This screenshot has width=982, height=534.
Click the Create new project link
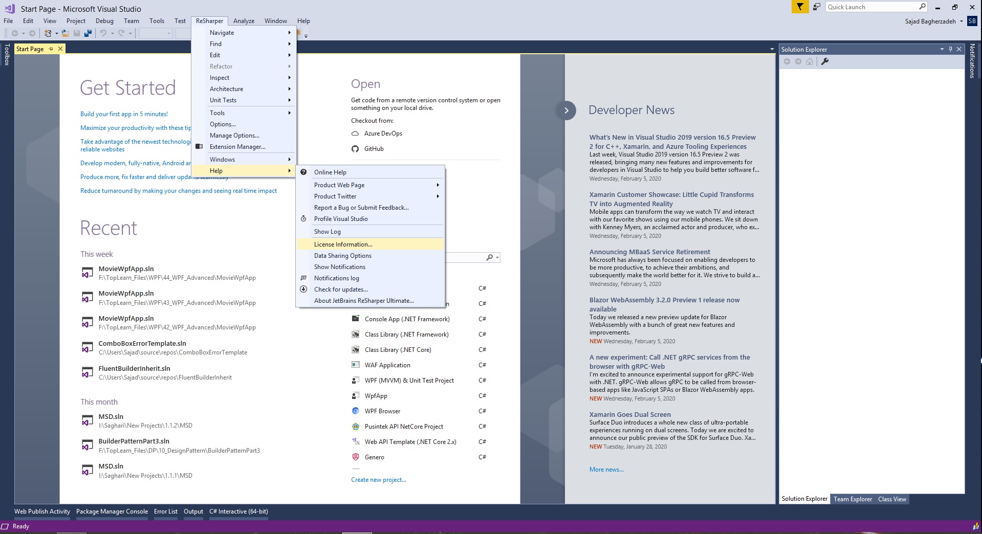[x=379, y=480]
